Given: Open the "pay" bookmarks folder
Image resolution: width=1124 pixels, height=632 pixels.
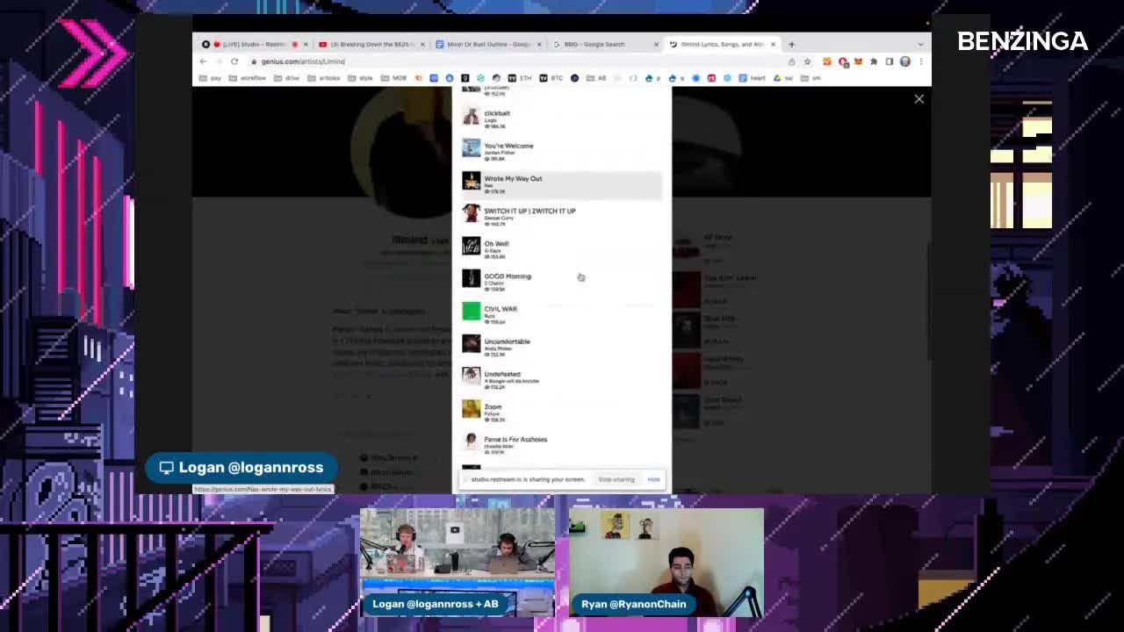Looking at the screenshot, I should tap(210, 78).
